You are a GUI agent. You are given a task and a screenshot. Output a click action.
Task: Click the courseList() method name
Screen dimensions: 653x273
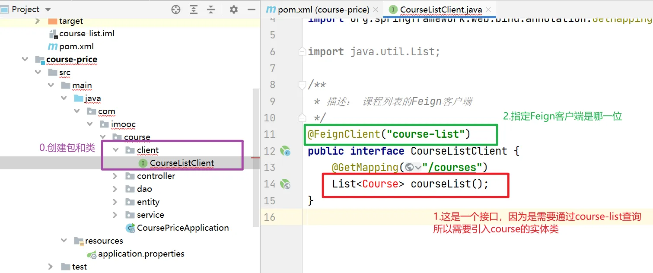click(440, 184)
